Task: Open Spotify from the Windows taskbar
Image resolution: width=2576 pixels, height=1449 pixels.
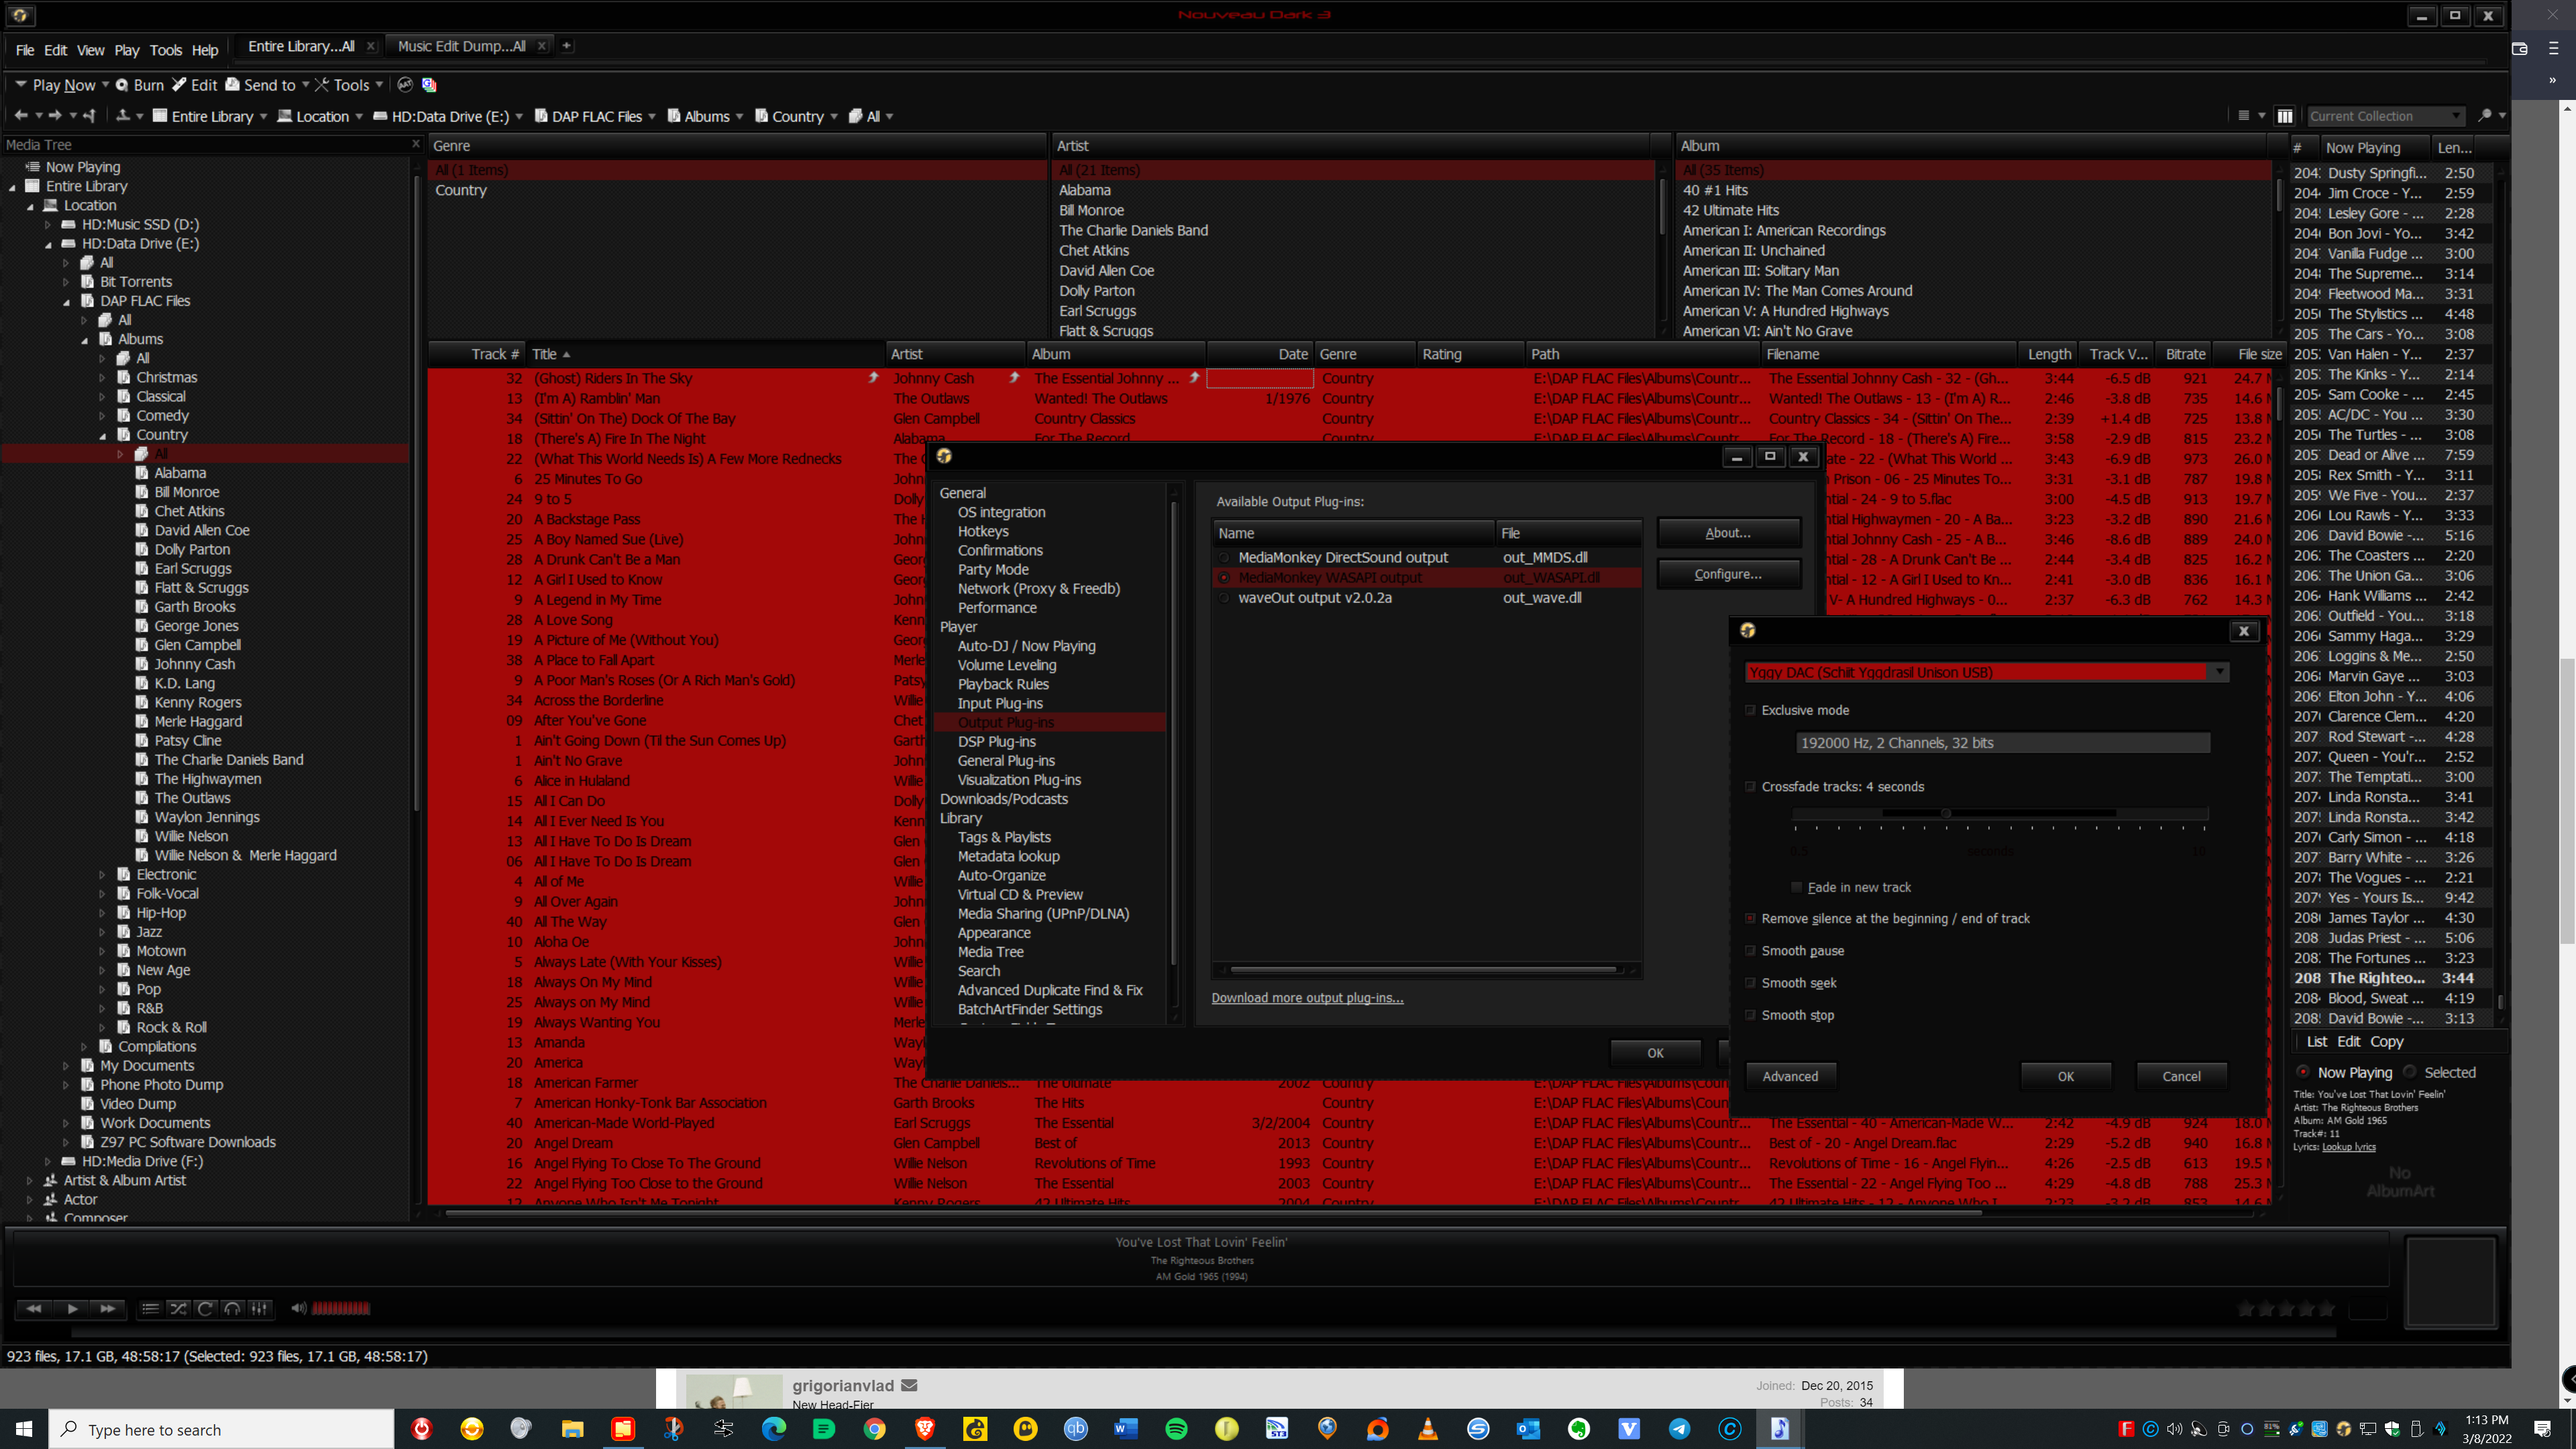Action: [x=1177, y=1429]
